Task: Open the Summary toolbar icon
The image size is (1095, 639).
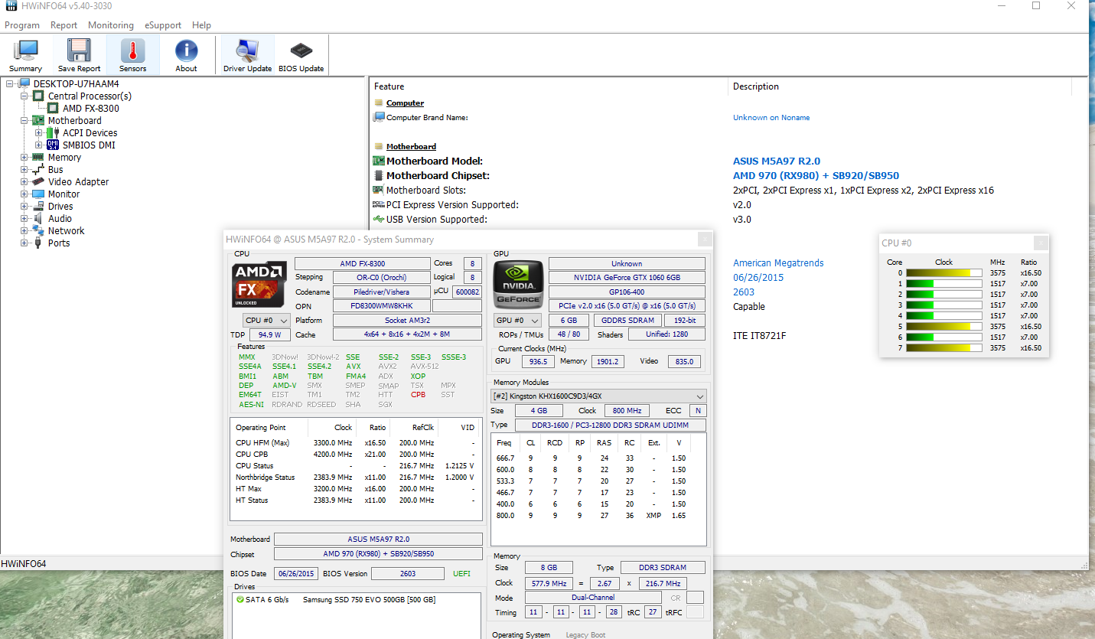Action: pyautogui.click(x=25, y=55)
